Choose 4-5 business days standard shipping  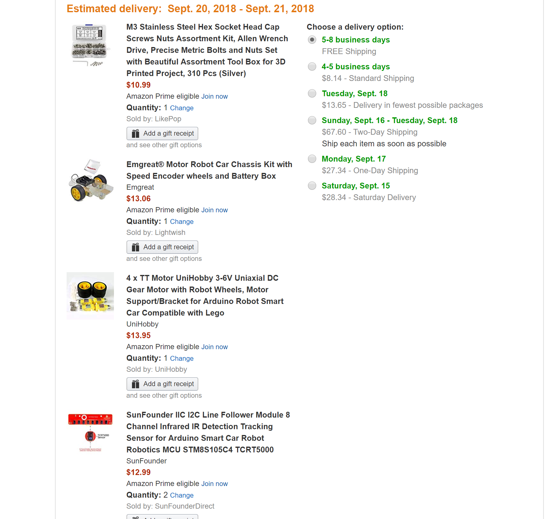312,67
